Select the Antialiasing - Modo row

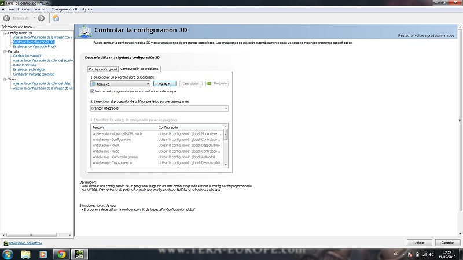157,151
